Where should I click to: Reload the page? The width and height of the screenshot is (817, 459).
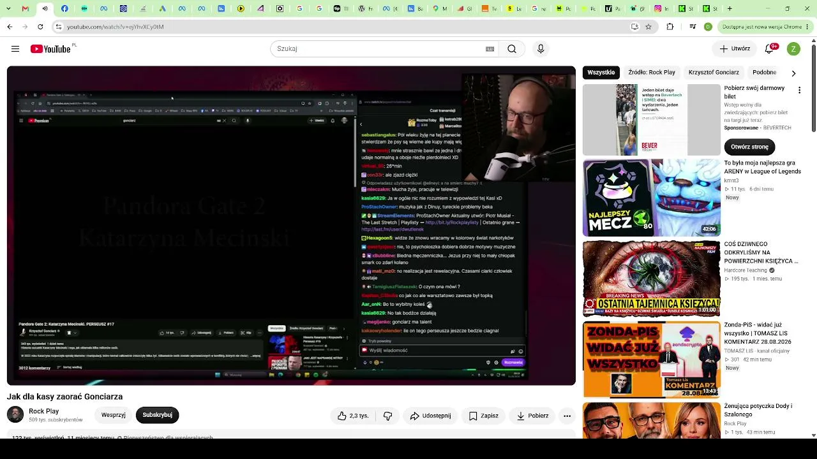(x=40, y=27)
